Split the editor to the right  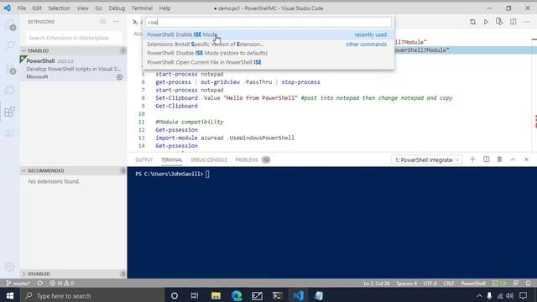(x=513, y=22)
